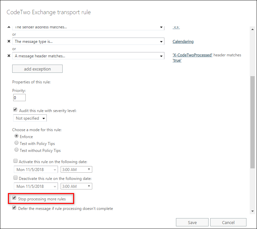Click the Save button
Screen dimensions: 257x229
tap(192, 222)
